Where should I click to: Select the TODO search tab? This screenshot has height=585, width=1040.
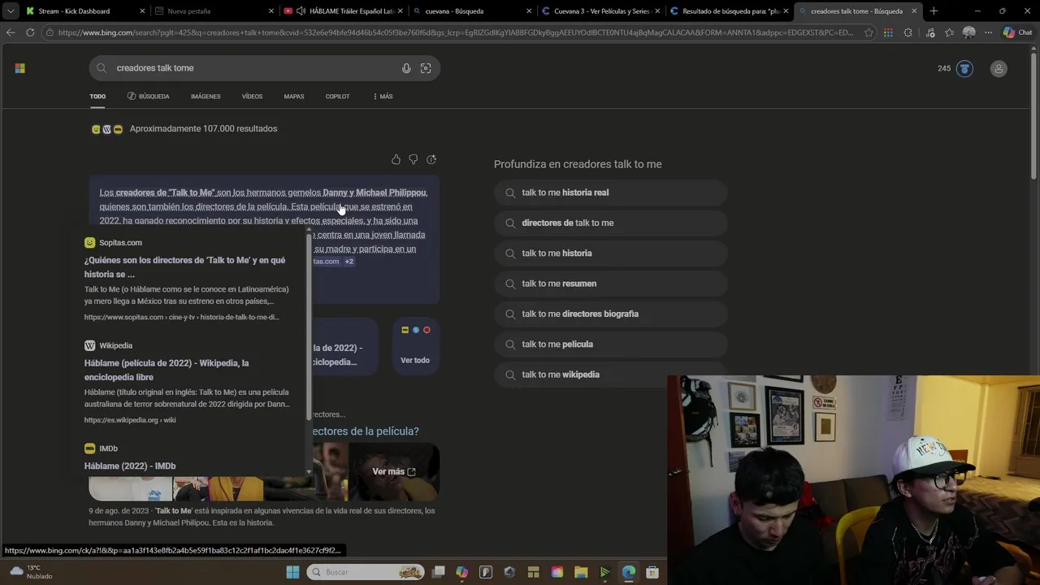[x=97, y=97]
